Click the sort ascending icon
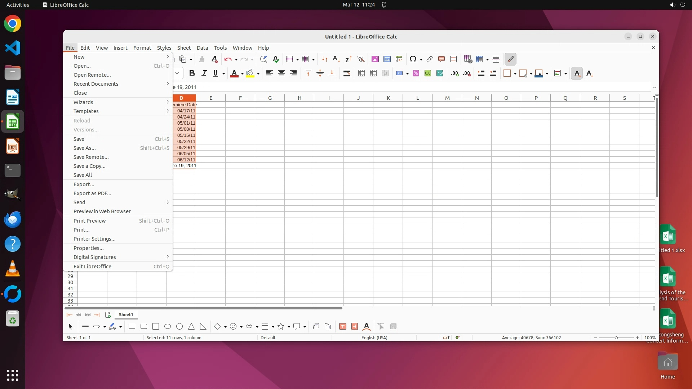Image resolution: width=692 pixels, height=389 pixels. click(x=336, y=59)
